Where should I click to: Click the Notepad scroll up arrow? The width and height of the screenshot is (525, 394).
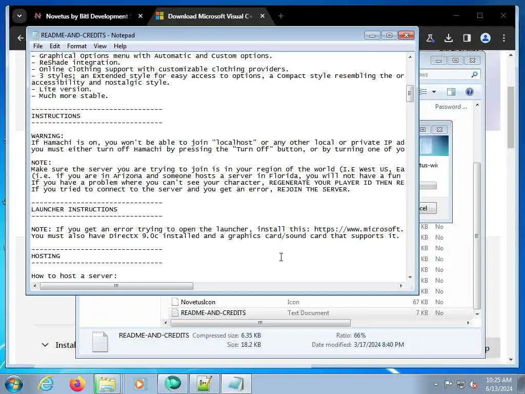pyautogui.click(x=410, y=57)
